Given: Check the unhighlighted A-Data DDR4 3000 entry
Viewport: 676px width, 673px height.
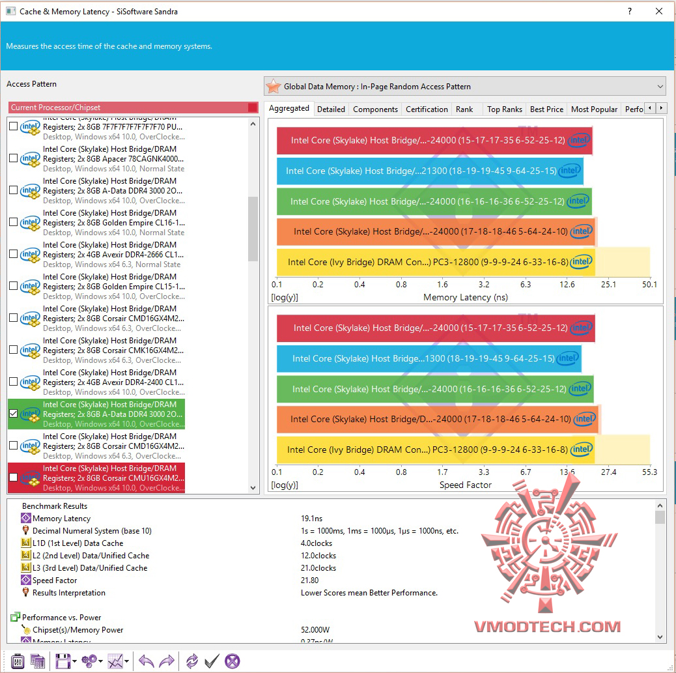Looking at the screenshot, I should [x=14, y=190].
